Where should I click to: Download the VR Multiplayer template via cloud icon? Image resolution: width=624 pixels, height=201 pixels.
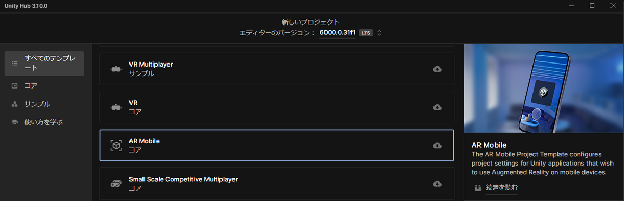[437, 69]
